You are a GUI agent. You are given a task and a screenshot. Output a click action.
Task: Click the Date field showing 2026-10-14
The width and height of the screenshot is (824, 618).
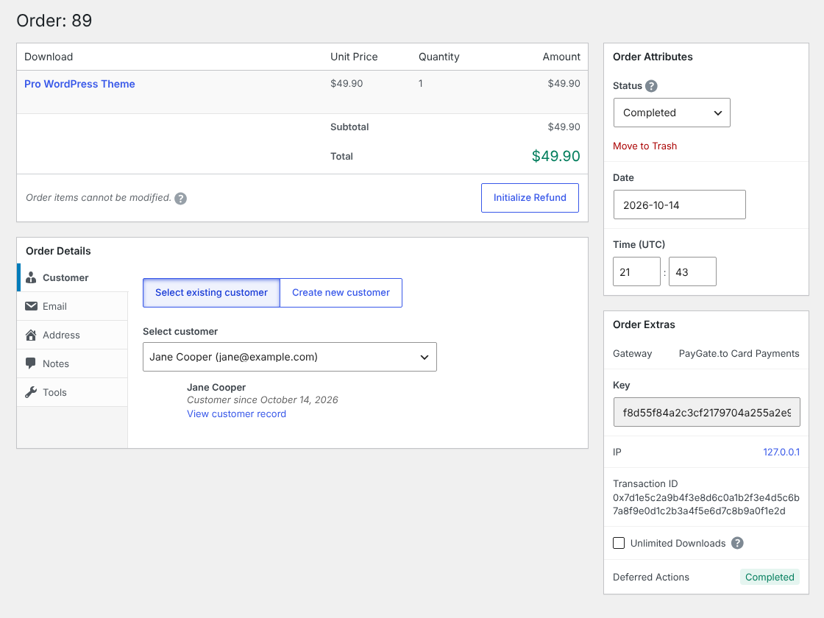pyautogui.click(x=680, y=205)
